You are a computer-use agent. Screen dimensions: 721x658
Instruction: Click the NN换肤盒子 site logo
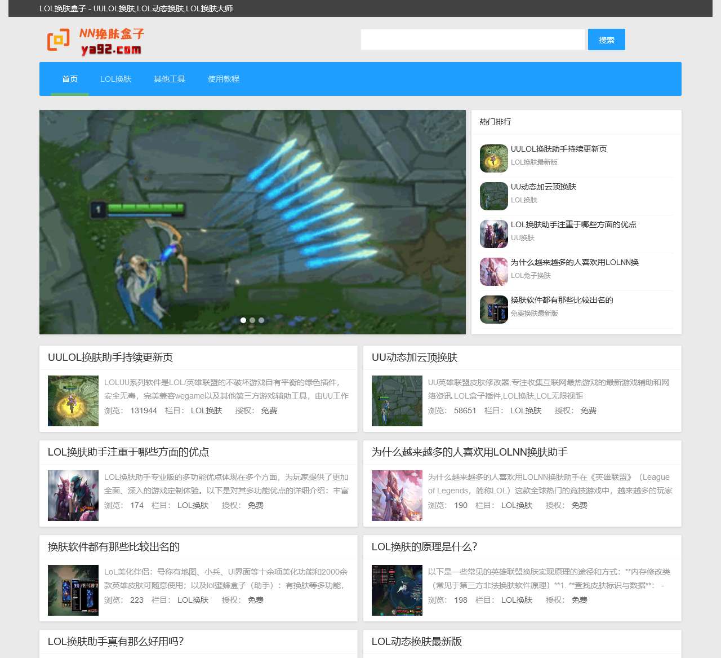tap(95, 41)
